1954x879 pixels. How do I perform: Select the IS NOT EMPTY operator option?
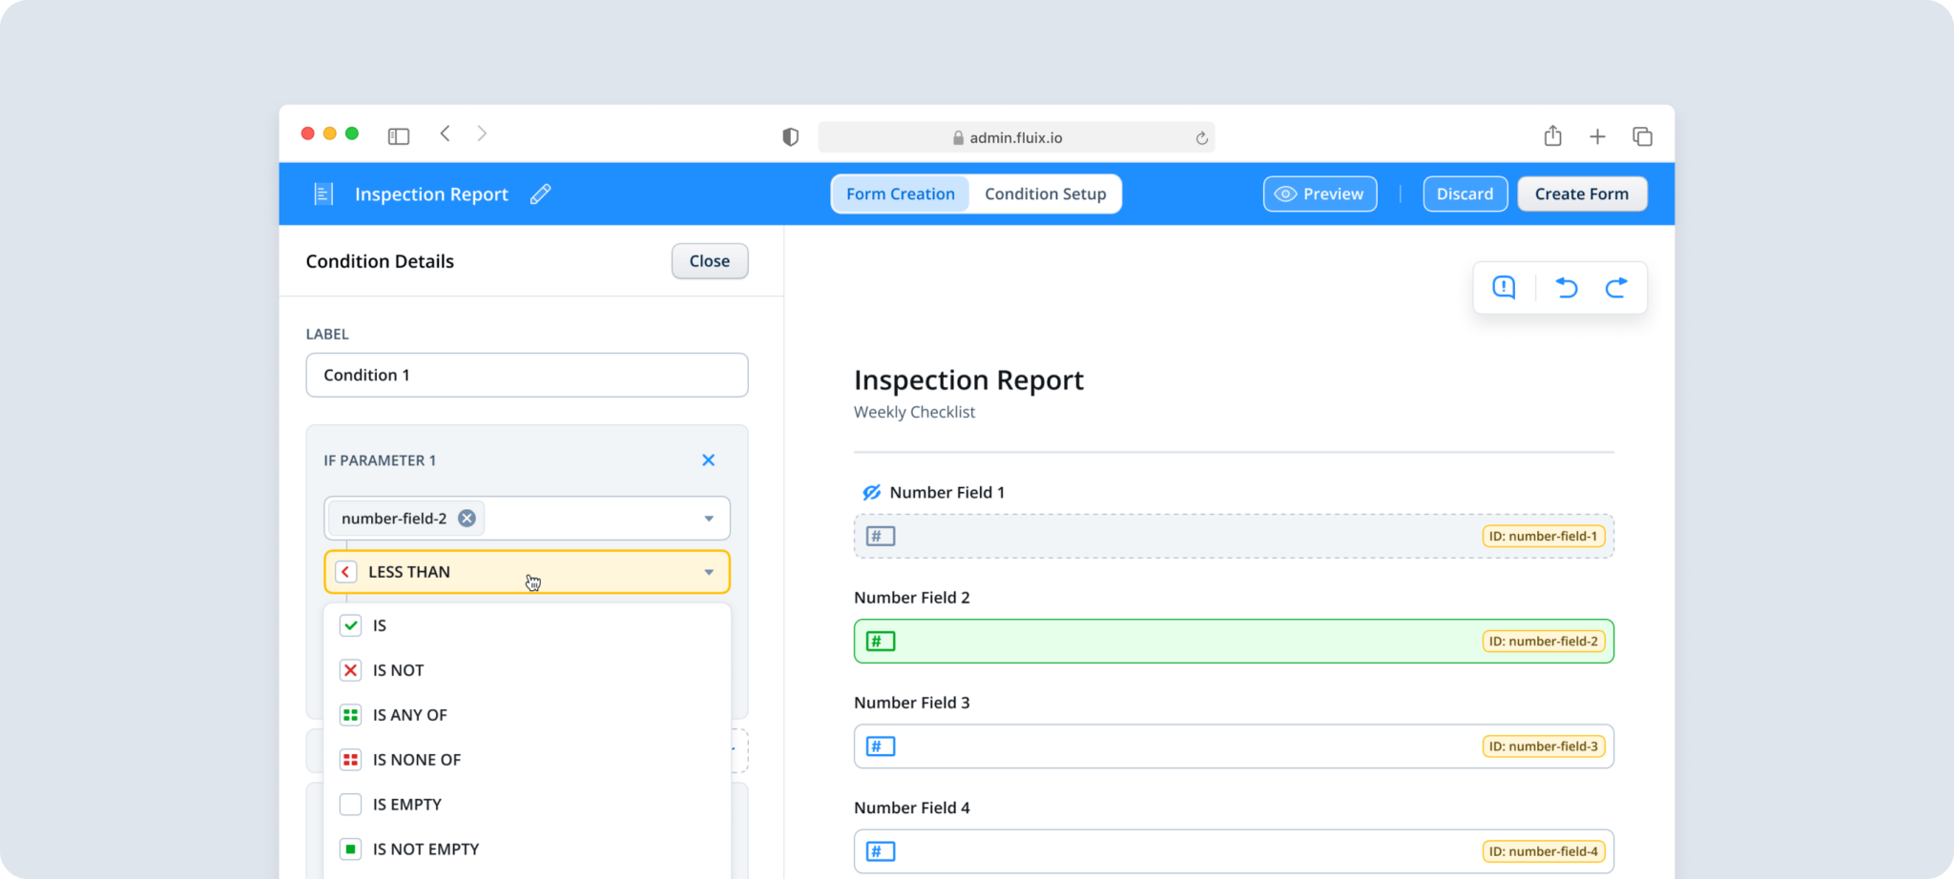click(426, 848)
